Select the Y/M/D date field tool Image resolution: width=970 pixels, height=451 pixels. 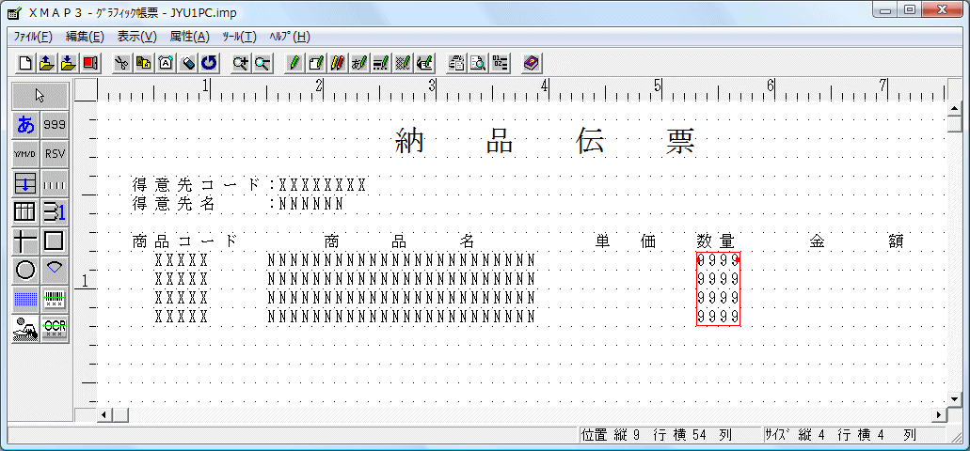26,154
